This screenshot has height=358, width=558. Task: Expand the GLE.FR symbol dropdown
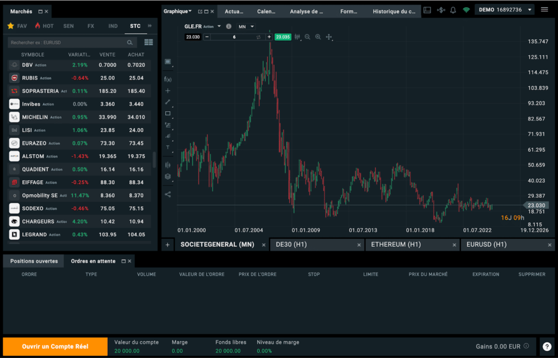219,26
